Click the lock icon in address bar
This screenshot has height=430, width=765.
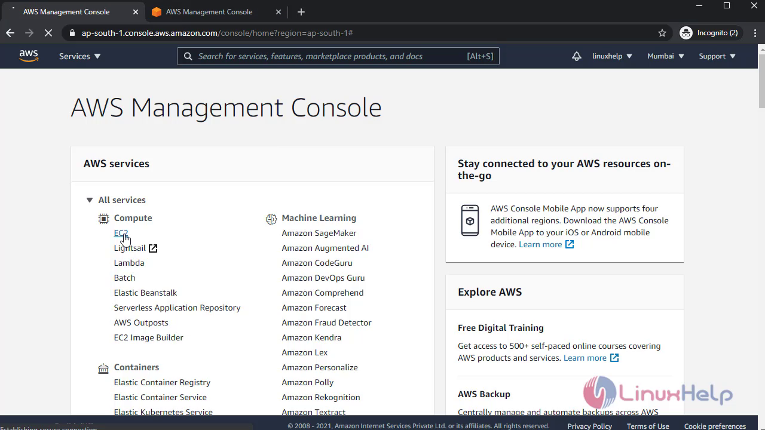pyautogui.click(x=72, y=33)
